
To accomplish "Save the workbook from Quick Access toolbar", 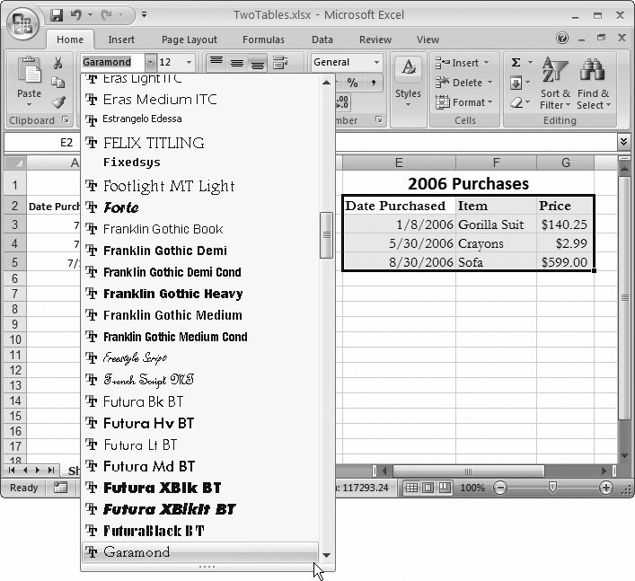I will (57, 15).
